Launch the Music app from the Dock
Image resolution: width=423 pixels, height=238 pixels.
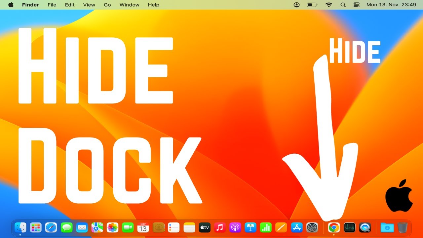(220, 227)
